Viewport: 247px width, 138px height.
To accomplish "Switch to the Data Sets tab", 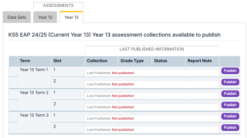I will [x=17, y=17].
